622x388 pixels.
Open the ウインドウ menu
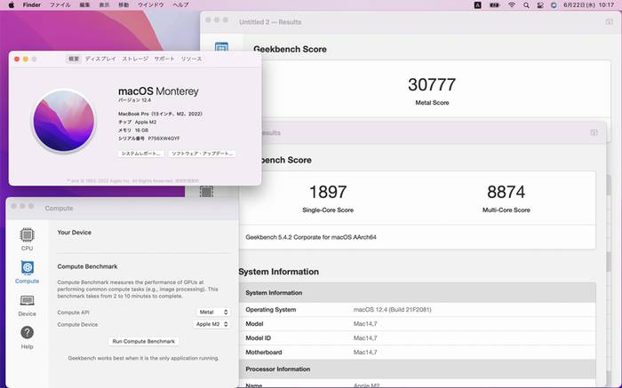(151, 4)
